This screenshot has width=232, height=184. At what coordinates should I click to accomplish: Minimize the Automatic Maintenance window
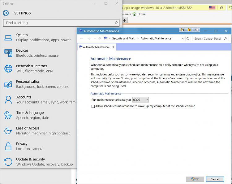click(206, 31)
